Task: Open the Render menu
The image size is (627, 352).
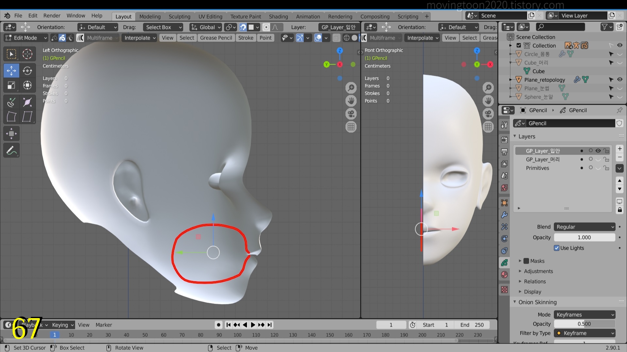Action: [52, 16]
